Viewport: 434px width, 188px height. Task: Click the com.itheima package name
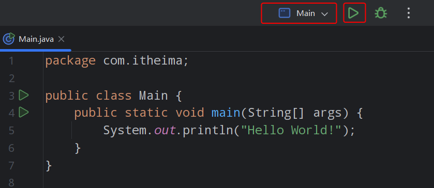[143, 60]
